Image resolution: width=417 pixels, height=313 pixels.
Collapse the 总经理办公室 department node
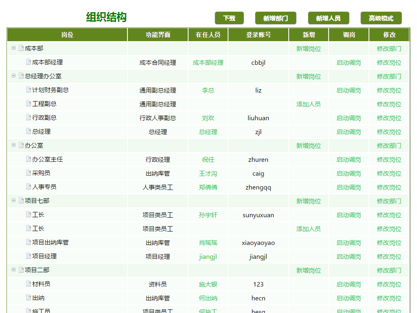(13, 76)
